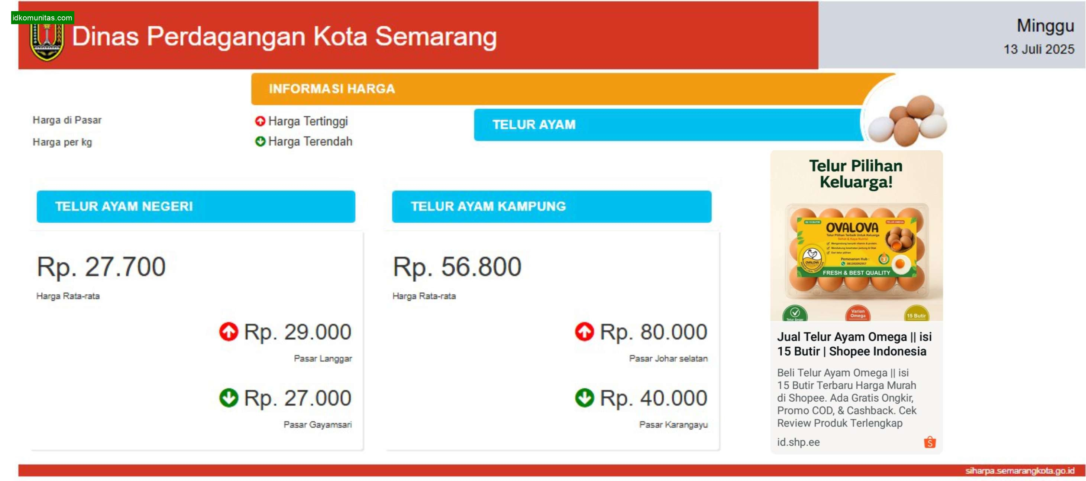
Task: Click red up-arrow icon beside Rp. 80.000
Action: (x=584, y=331)
